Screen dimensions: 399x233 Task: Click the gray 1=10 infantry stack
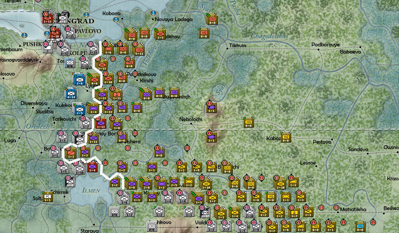tap(79, 168)
